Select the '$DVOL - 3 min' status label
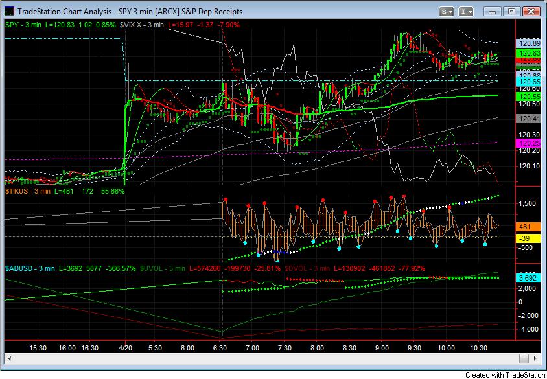 click(x=307, y=268)
